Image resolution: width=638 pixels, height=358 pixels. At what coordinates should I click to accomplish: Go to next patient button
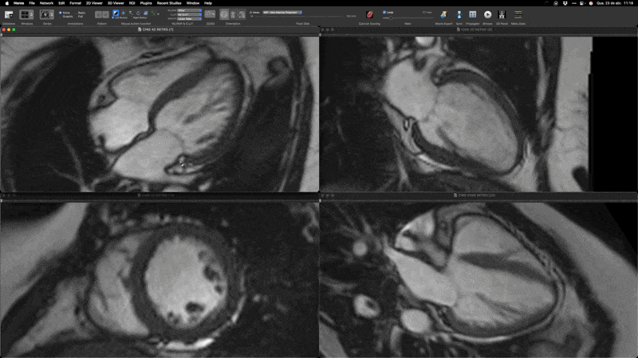pyautogui.click(x=105, y=14)
